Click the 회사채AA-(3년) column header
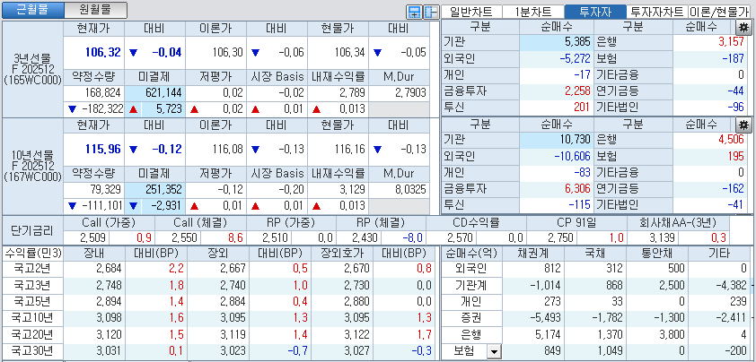Screen dimensions: 756x362 678,223
